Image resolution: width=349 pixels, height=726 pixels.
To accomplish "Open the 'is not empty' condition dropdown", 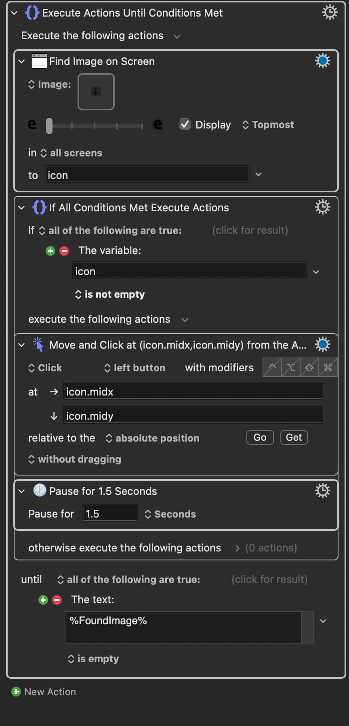I will pos(110,295).
